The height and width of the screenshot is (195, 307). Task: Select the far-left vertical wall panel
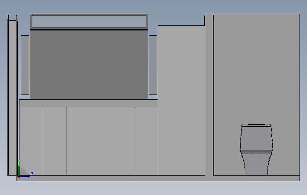12,98
